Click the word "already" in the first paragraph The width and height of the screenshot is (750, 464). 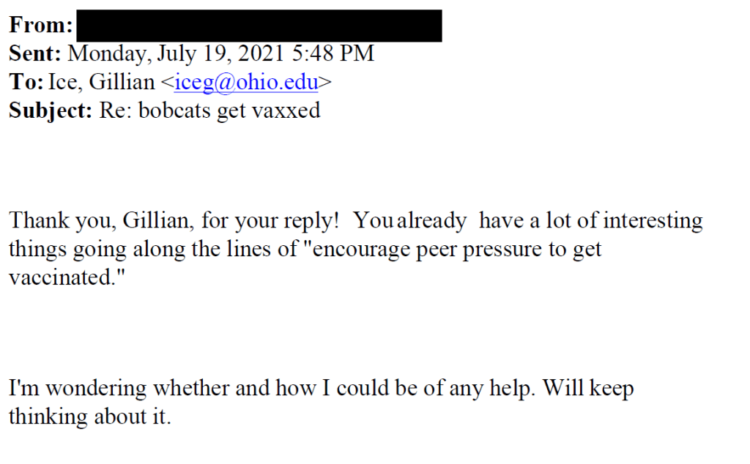click(431, 220)
